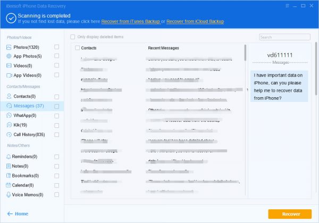The height and width of the screenshot is (223, 319).
Task: Select all with the Contacts header checkbox
Action: pyautogui.click(x=77, y=48)
